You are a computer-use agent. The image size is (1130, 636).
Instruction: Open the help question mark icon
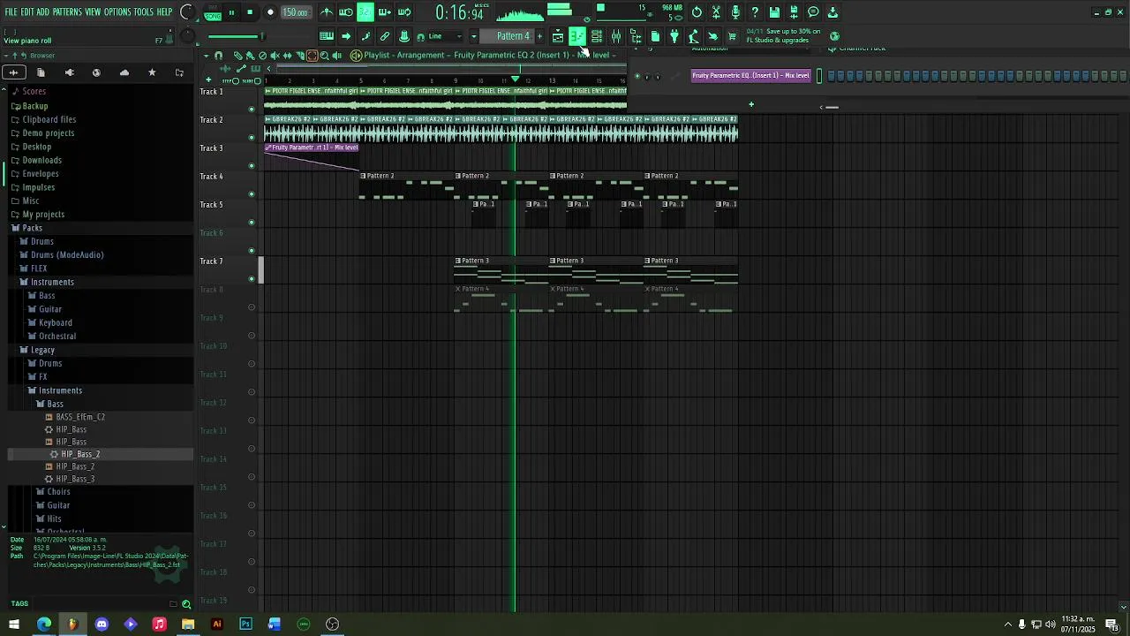click(755, 12)
